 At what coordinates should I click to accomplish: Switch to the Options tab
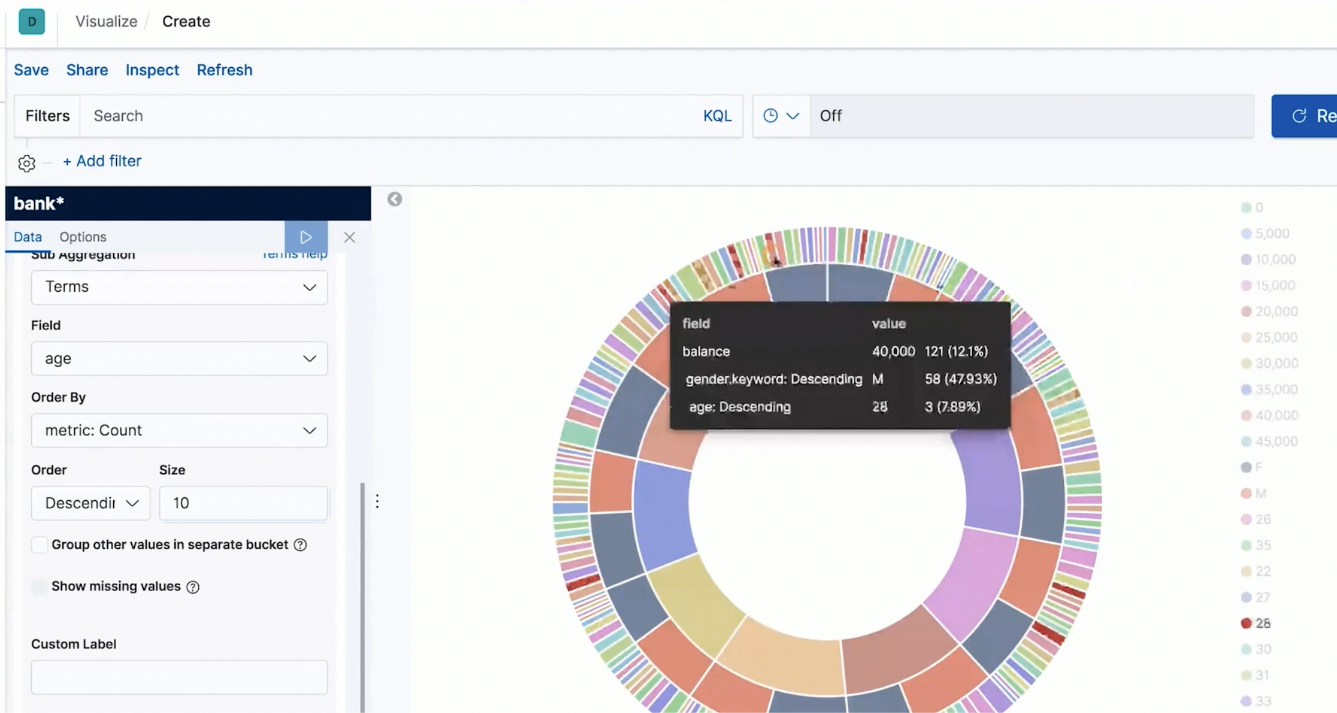[83, 237]
